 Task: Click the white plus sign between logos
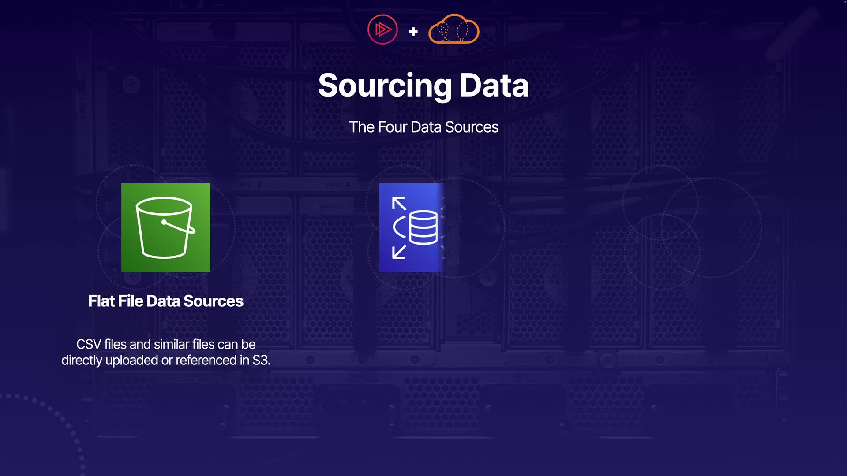[x=413, y=32]
